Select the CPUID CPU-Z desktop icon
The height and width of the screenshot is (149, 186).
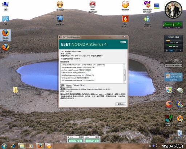[180, 93]
